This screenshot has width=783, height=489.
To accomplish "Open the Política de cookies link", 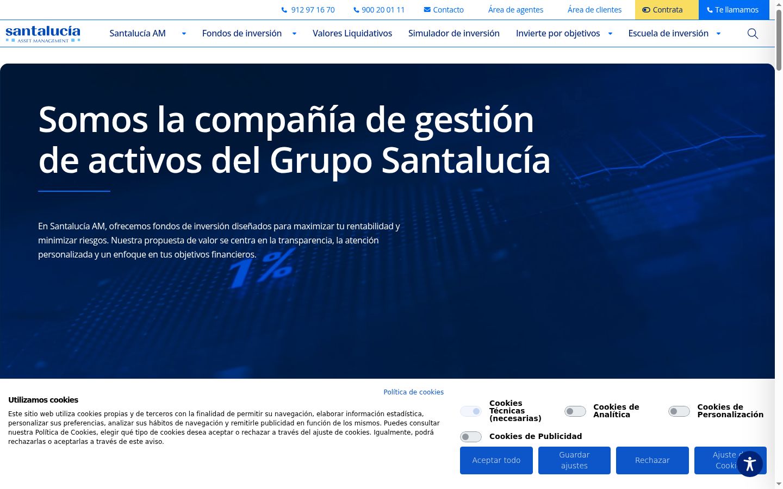I will pos(414,392).
